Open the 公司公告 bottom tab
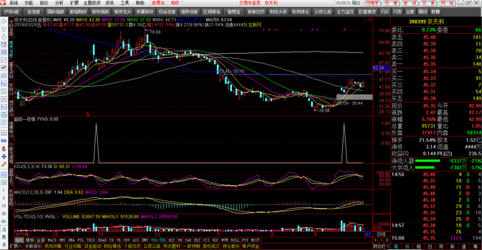Screen dimensions: 482x250 (152, 247)
